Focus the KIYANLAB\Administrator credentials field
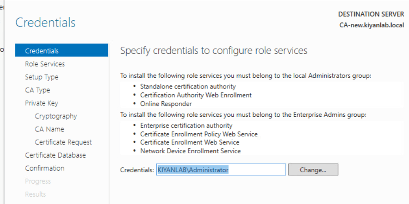 [x=221, y=170]
